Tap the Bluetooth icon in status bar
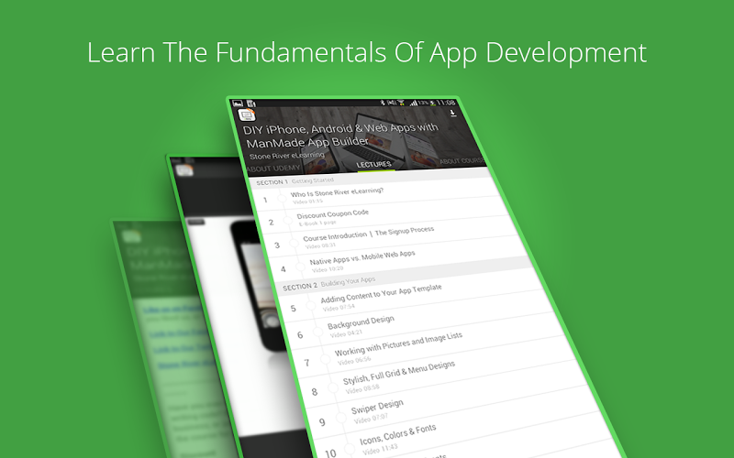 [382, 103]
